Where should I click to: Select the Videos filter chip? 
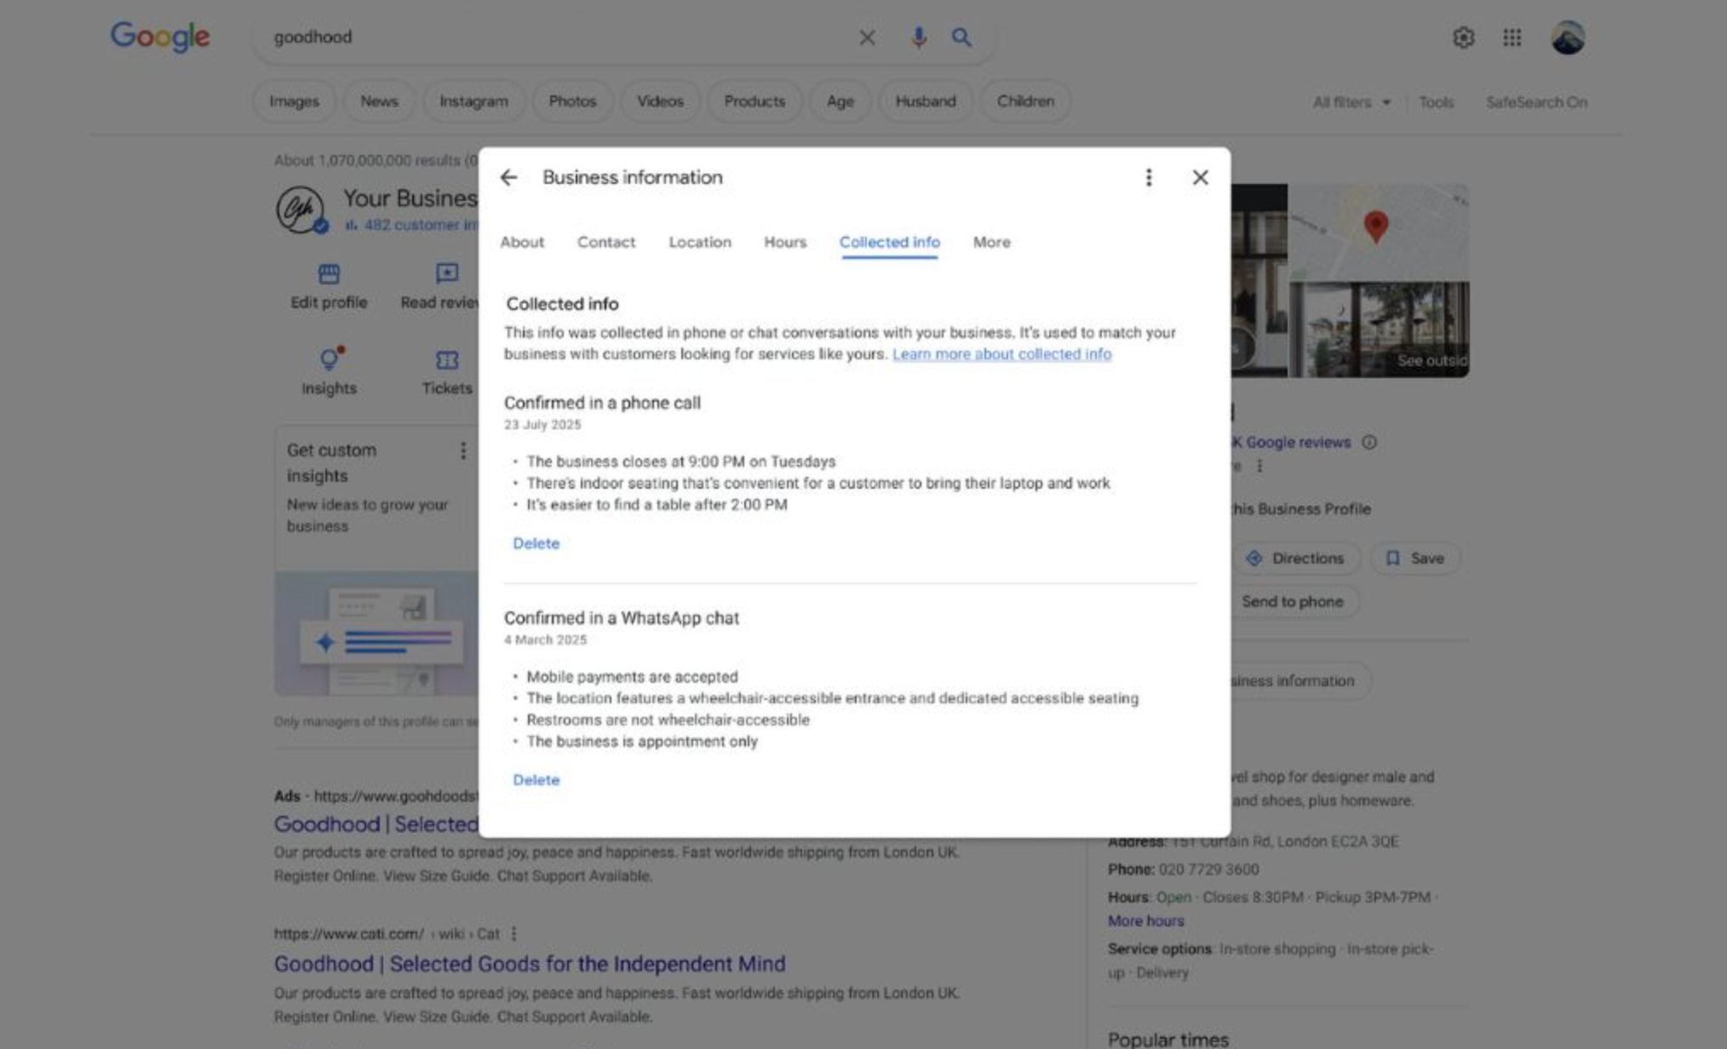(660, 101)
